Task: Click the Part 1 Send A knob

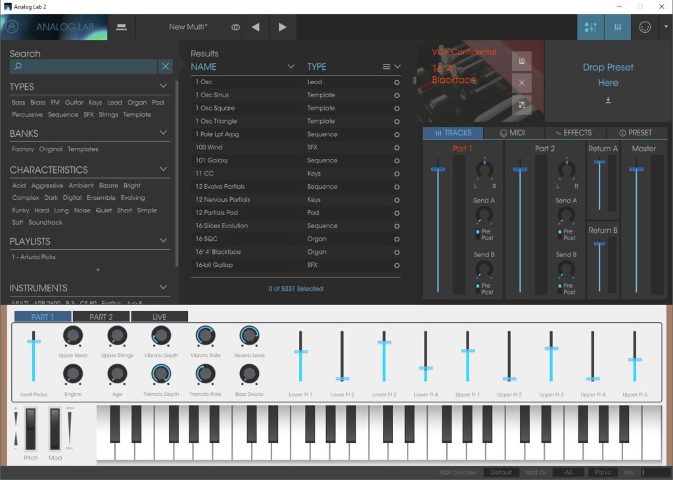Action: (x=484, y=214)
